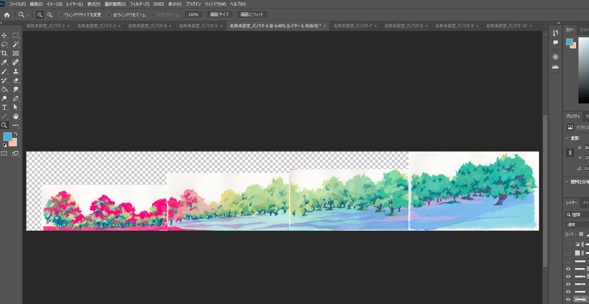Select the Rectangular Marquee tool
This screenshot has width=589, height=304.
click(x=16, y=35)
